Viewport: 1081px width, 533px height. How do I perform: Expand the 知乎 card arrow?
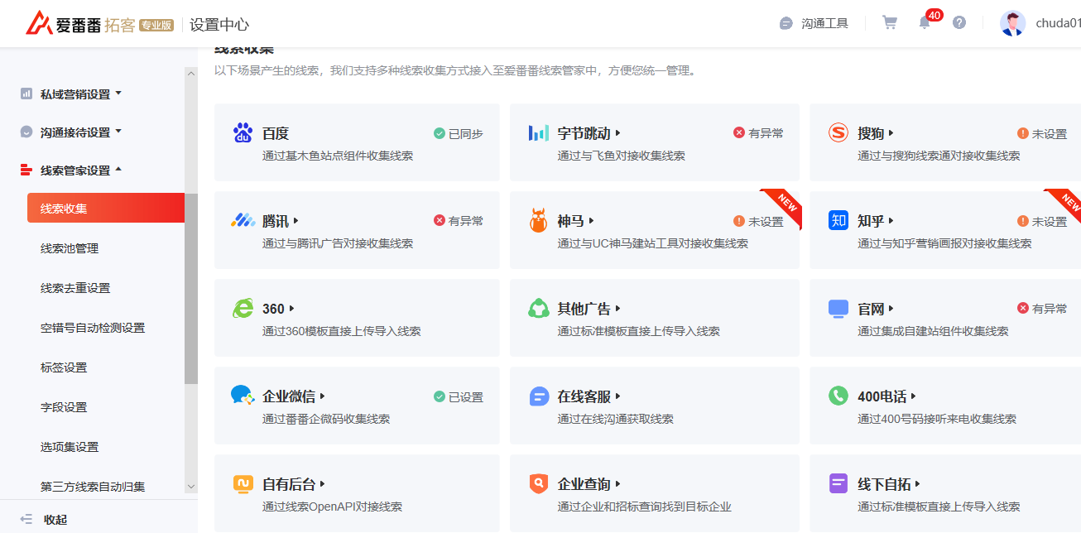tap(891, 221)
